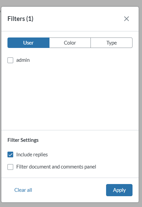Confirm the filters with the Apply button
Screen dimensions: 142x207
[x=119, y=190]
